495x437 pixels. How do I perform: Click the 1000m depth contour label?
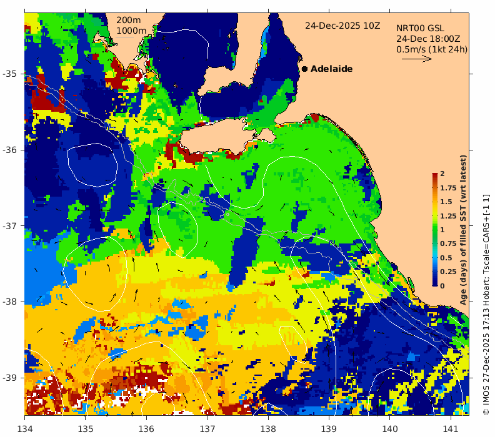(x=131, y=31)
